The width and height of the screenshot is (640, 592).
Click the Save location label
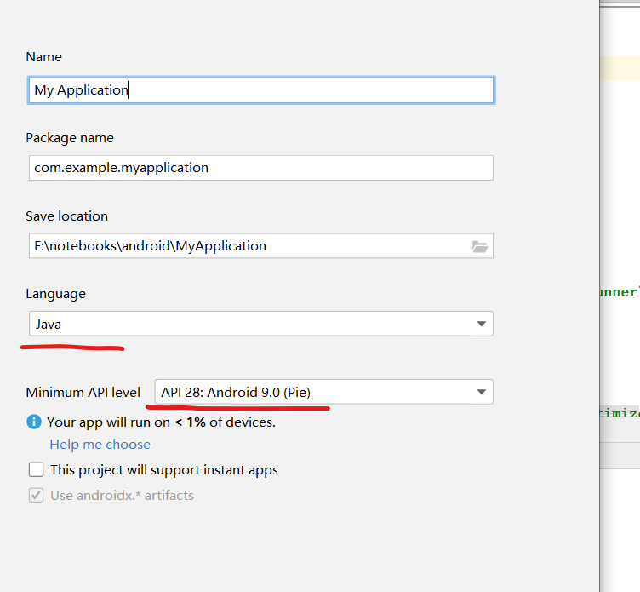tap(66, 216)
